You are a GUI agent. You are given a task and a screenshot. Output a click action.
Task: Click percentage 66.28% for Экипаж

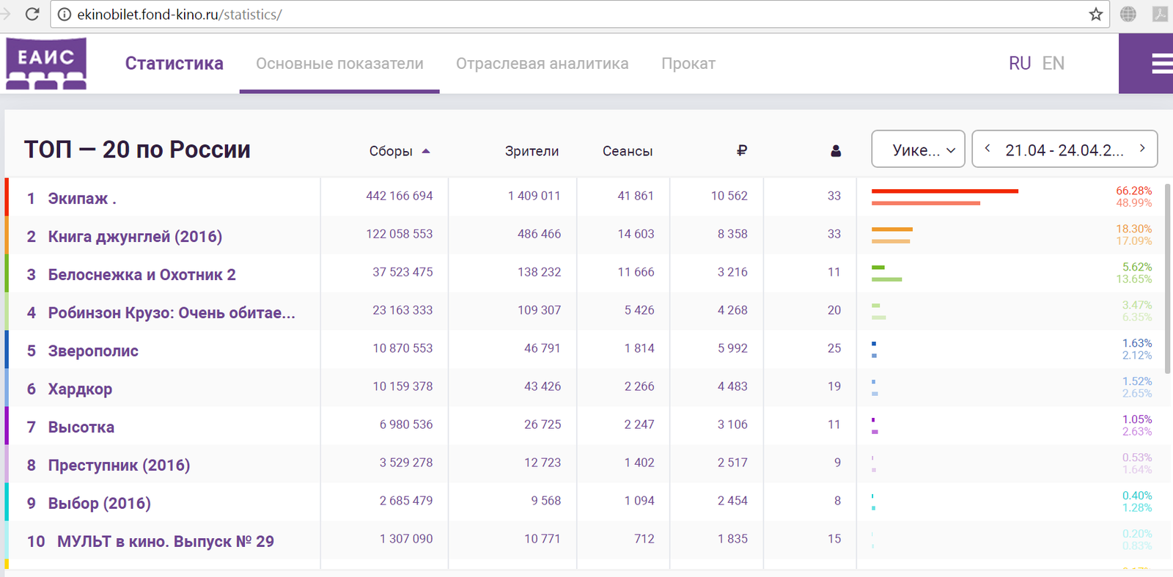coord(1134,191)
